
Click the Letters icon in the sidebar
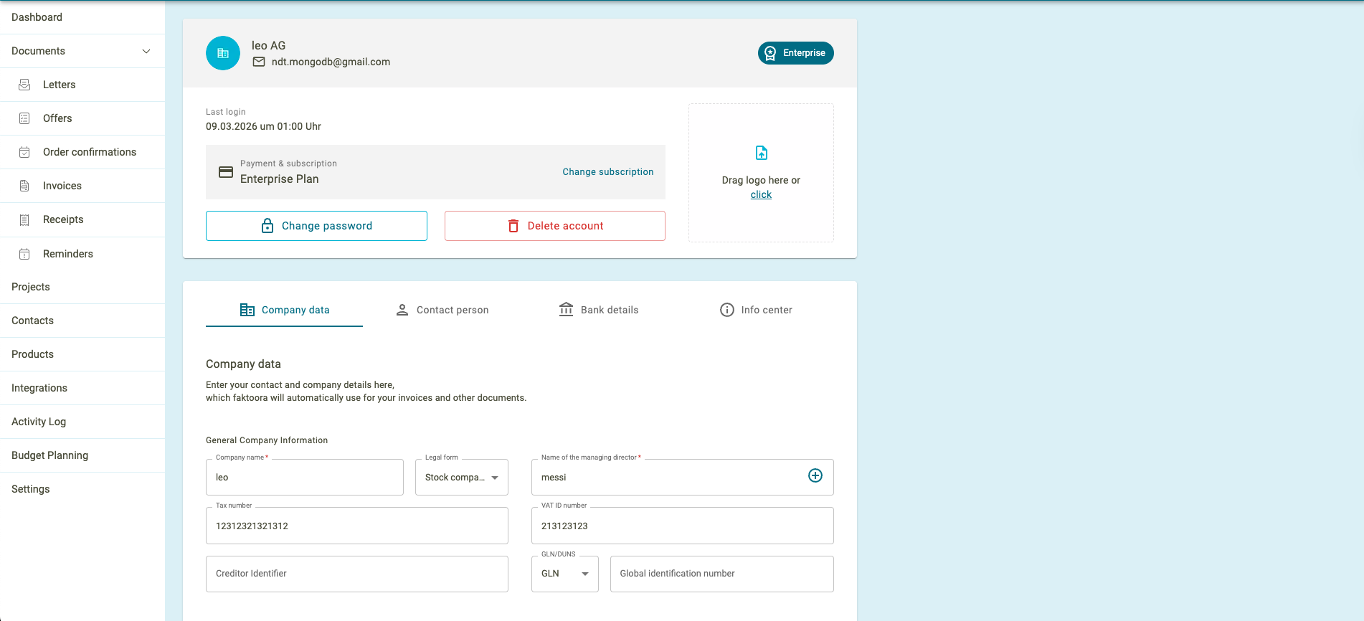pyautogui.click(x=24, y=85)
